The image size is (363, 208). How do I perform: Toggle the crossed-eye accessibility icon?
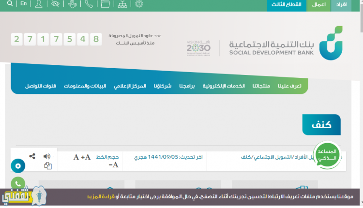tap(55, 4)
